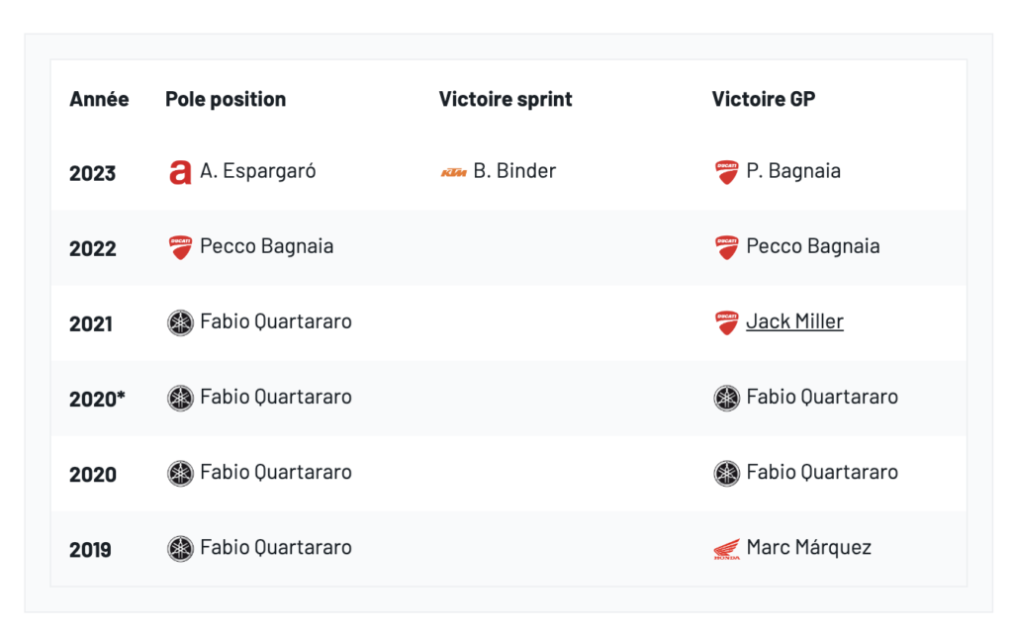
Task: Click A. Espargaró pole position name
Action: [258, 171]
